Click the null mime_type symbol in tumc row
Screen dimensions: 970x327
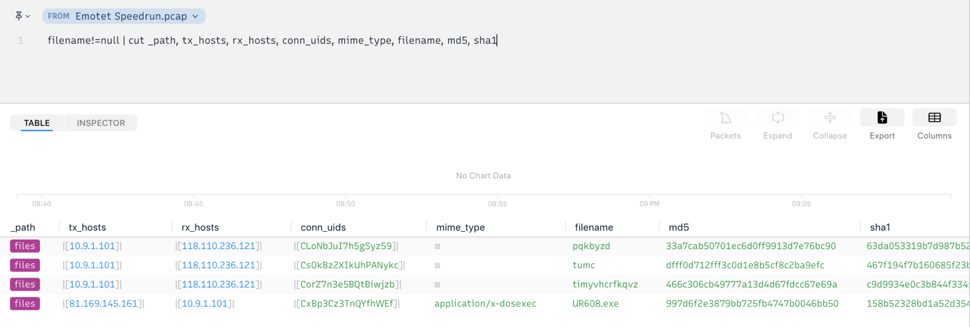coord(437,265)
